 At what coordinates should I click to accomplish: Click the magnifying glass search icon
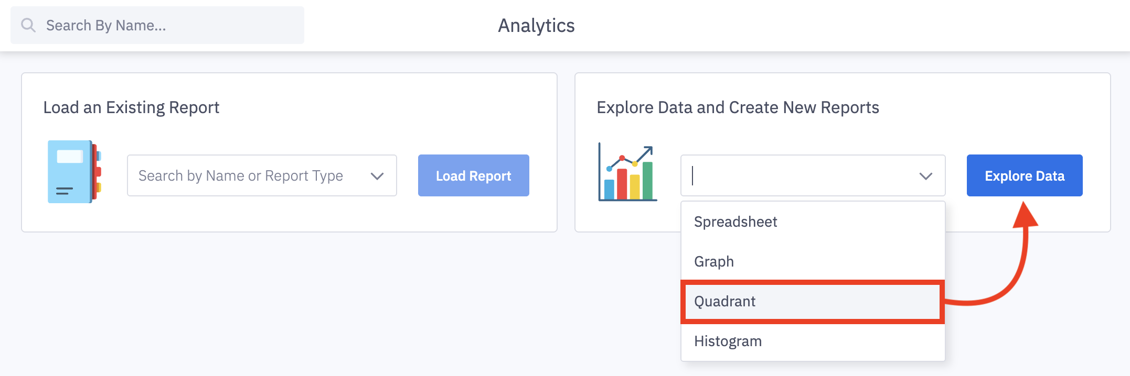tap(28, 25)
